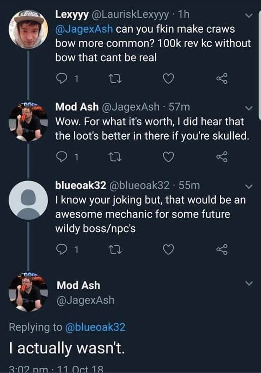This screenshot has height=373, width=261.
Task: Like Mod Ash's skulled loot tweet
Action: pyautogui.click(x=168, y=157)
